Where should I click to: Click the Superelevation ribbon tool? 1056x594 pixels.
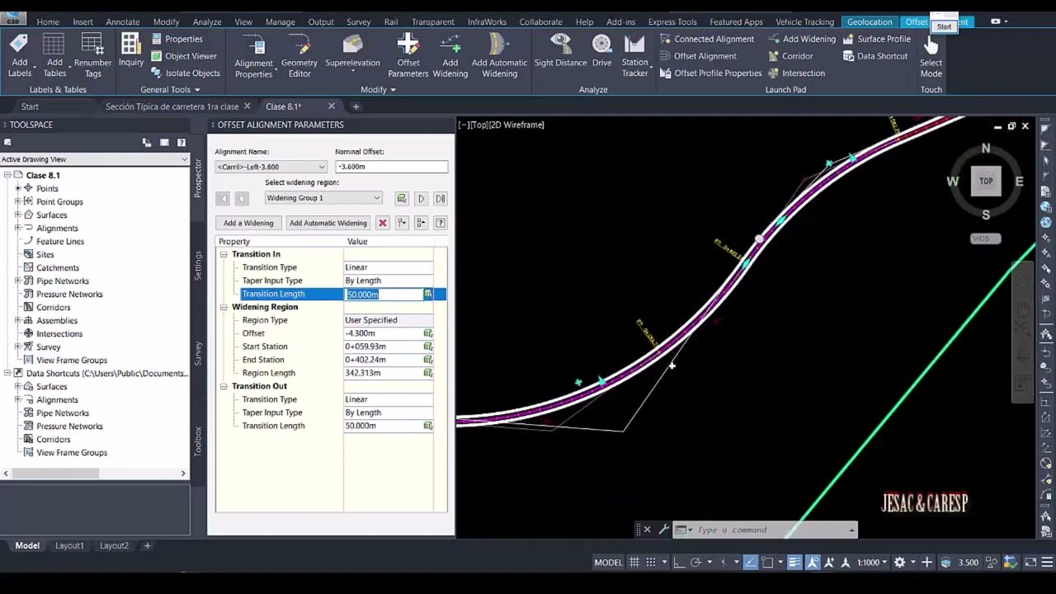[x=352, y=51]
